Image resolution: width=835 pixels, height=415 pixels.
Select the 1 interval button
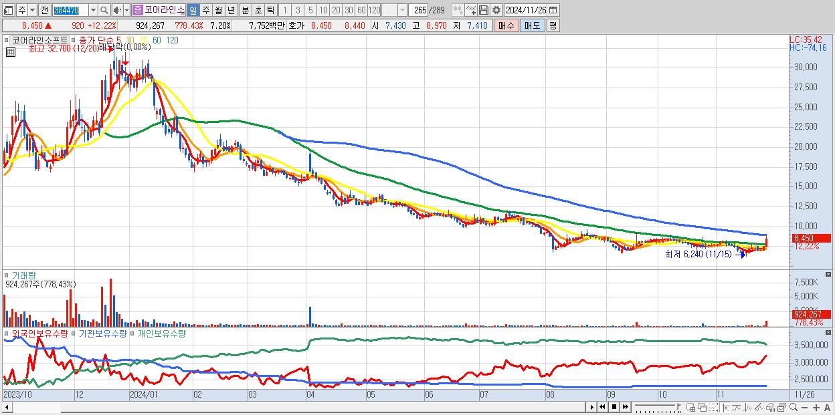point(285,10)
